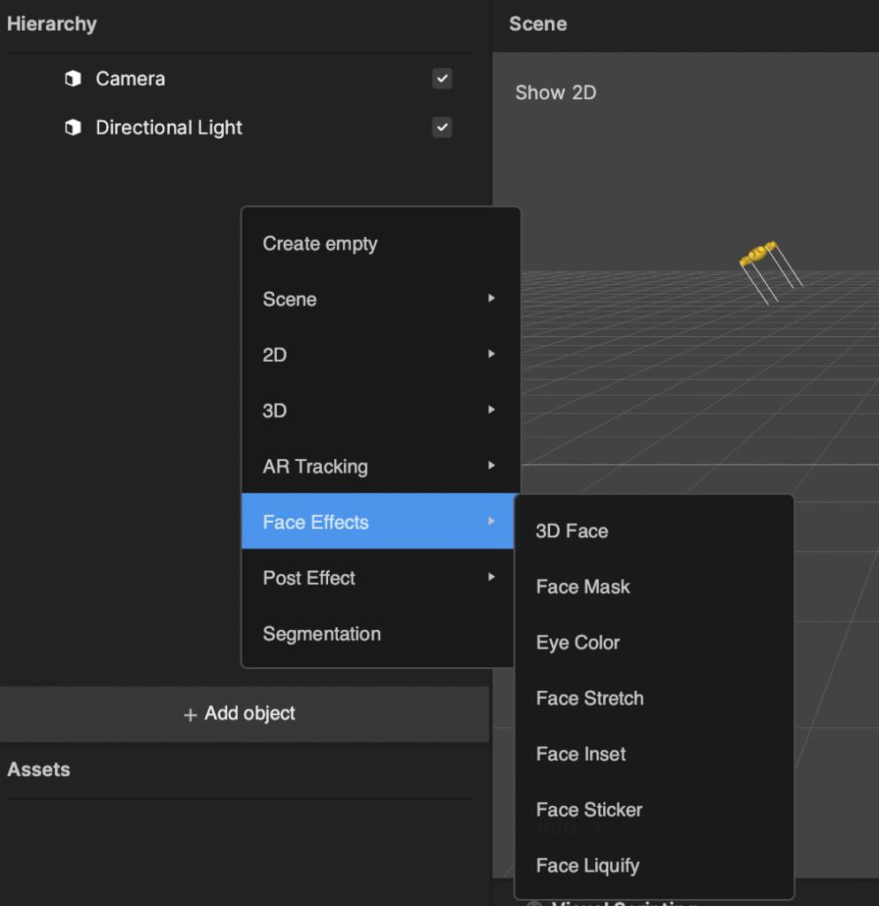Click the Directional Light cube icon
This screenshot has height=906, width=879.
pyautogui.click(x=73, y=127)
